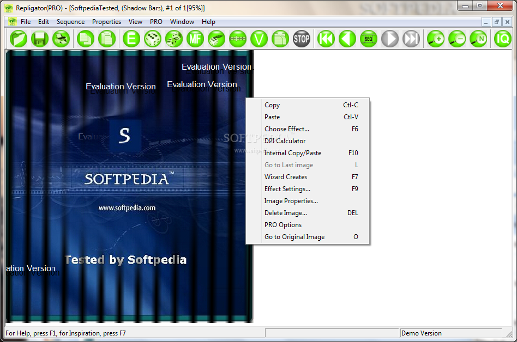Screen dimensions: 517x342
Task: Go to previous image arrow
Action: click(x=347, y=39)
